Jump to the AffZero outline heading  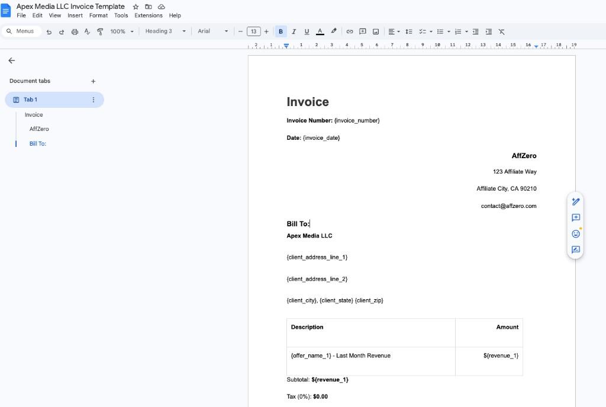click(x=39, y=129)
